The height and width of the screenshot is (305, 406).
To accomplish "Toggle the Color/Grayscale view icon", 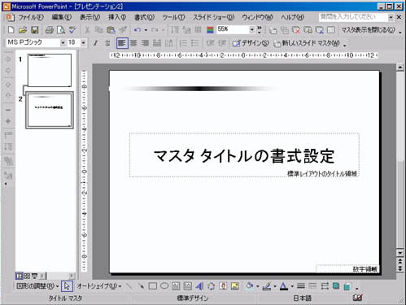I will (x=210, y=30).
